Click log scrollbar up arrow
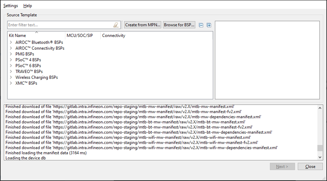This screenshot has width=327, height=181. click(x=320, y=108)
